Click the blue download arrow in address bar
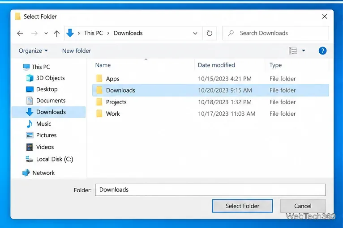This screenshot has height=228, width=343. pyautogui.click(x=70, y=33)
